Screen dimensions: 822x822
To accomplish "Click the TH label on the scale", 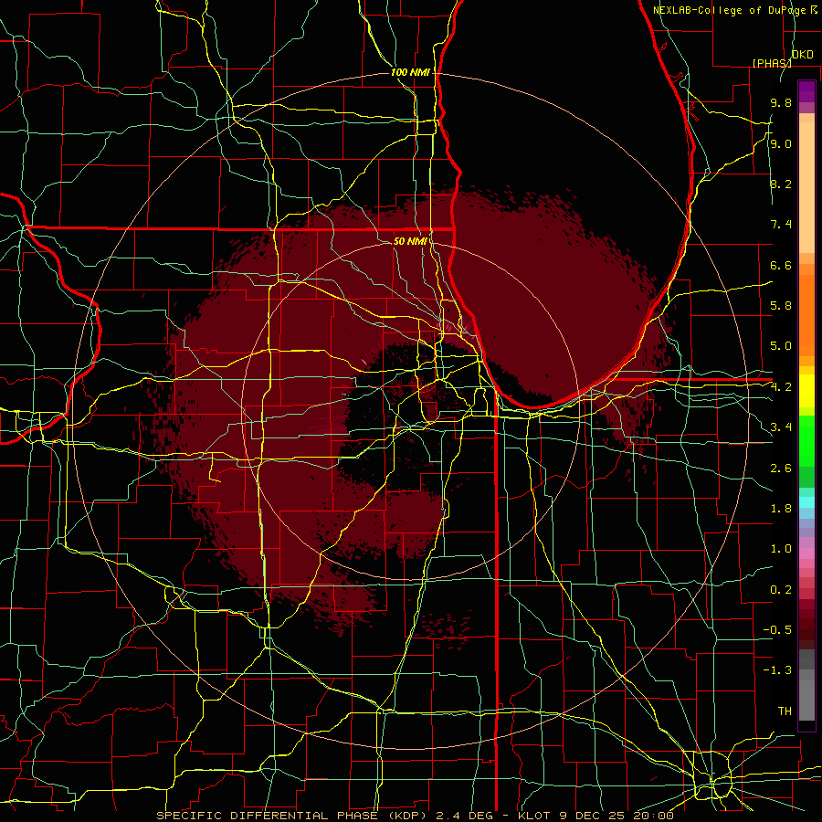I will coord(785,711).
